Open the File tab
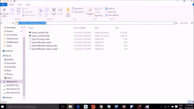This screenshot has height=109, width=194. coord(4,5)
